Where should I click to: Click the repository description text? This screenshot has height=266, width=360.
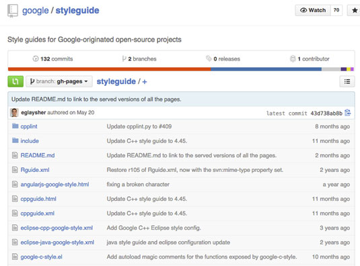coord(94,40)
